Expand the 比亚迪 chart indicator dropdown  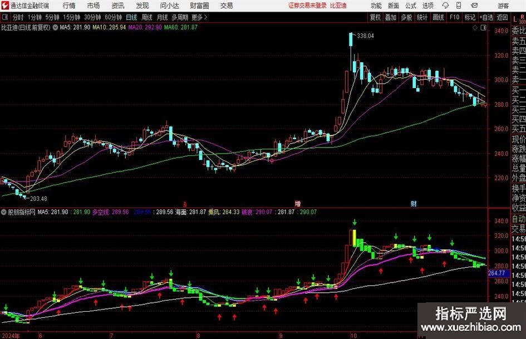coord(55,27)
